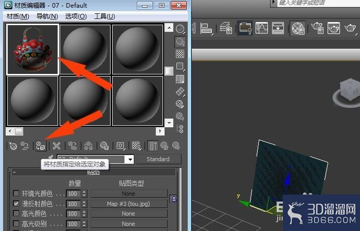Uncheck the 漫反射颜色 checkbox
Screen dimensions: 360x231
[x=16, y=203]
